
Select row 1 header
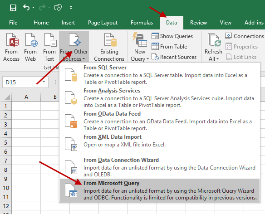click(6, 106)
